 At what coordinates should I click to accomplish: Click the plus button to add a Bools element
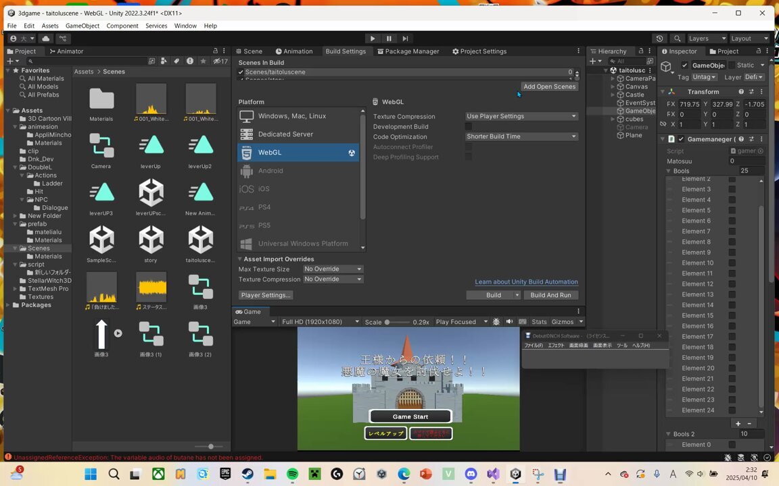pos(738,423)
